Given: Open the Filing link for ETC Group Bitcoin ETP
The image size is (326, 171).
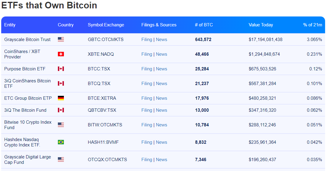Looking at the screenshot, I should pos(147,98).
